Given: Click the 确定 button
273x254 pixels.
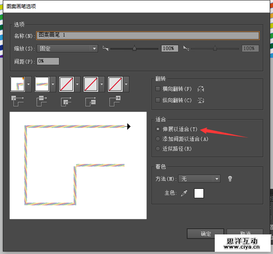Looking at the screenshot, I should point(205,234).
